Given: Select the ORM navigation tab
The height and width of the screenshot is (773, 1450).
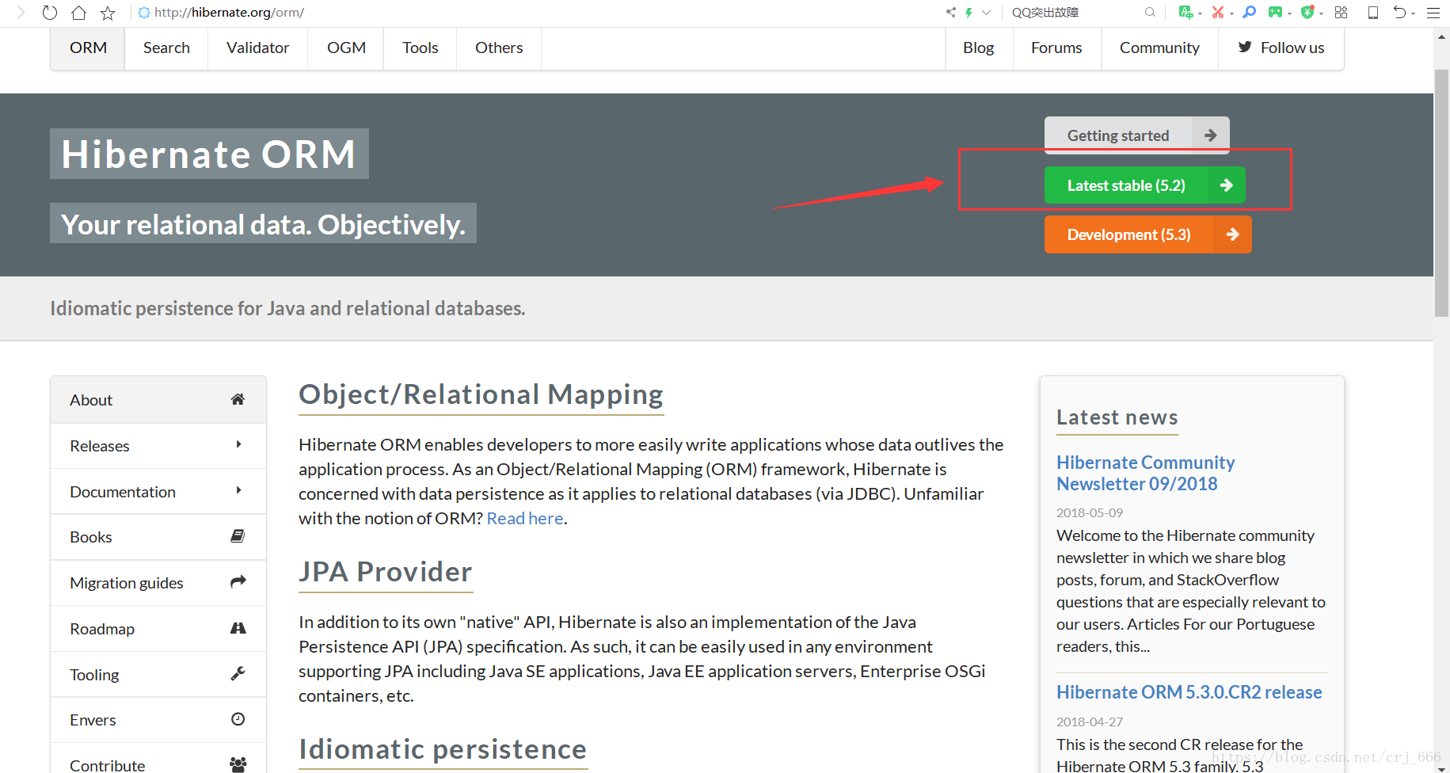Looking at the screenshot, I should click(x=88, y=48).
